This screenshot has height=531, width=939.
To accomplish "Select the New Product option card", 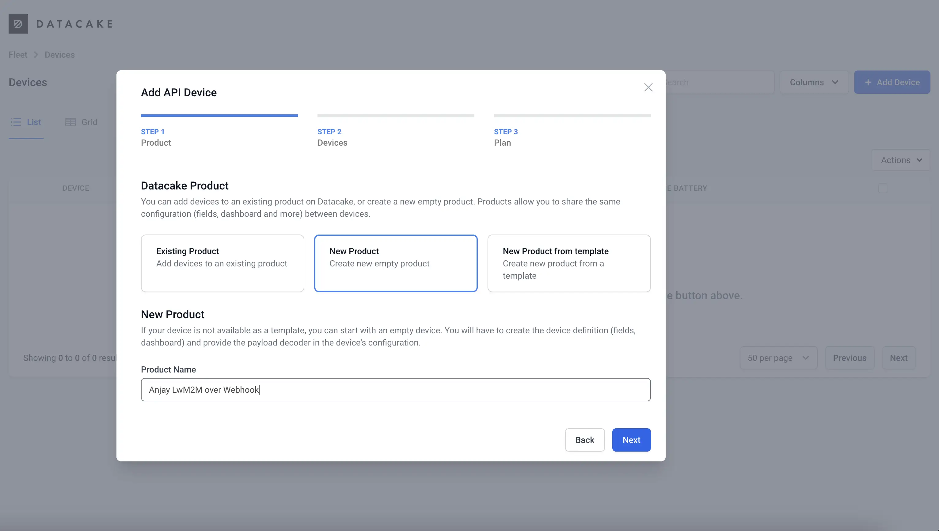I will point(396,263).
